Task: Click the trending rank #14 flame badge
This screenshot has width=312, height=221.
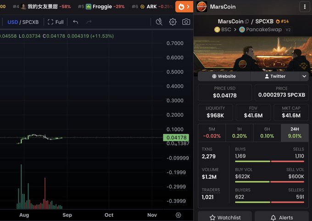Action: pyautogui.click(x=282, y=21)
